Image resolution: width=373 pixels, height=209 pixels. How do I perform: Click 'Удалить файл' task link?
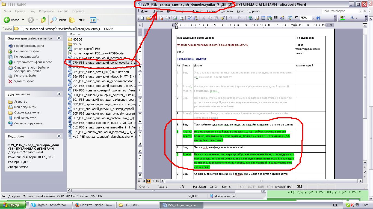(x=24, y=81)
